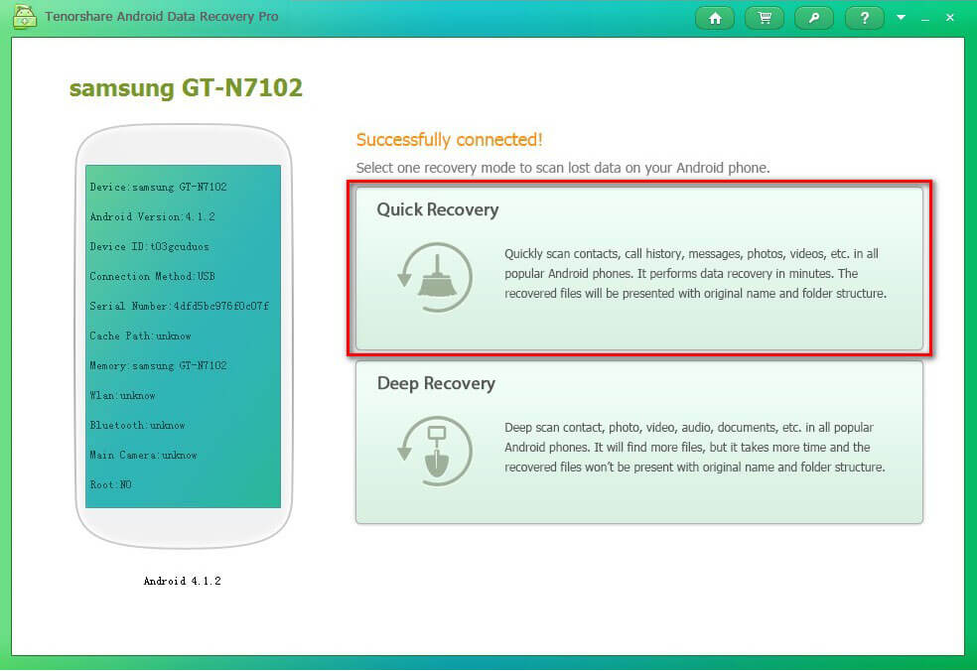Click the 'samsung GT-N7102' device title
Screen dimensions: 977x671
(186, 88)
